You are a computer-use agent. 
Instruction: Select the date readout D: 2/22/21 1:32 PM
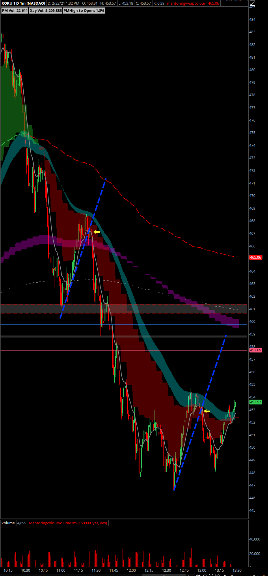click(63, 3)
